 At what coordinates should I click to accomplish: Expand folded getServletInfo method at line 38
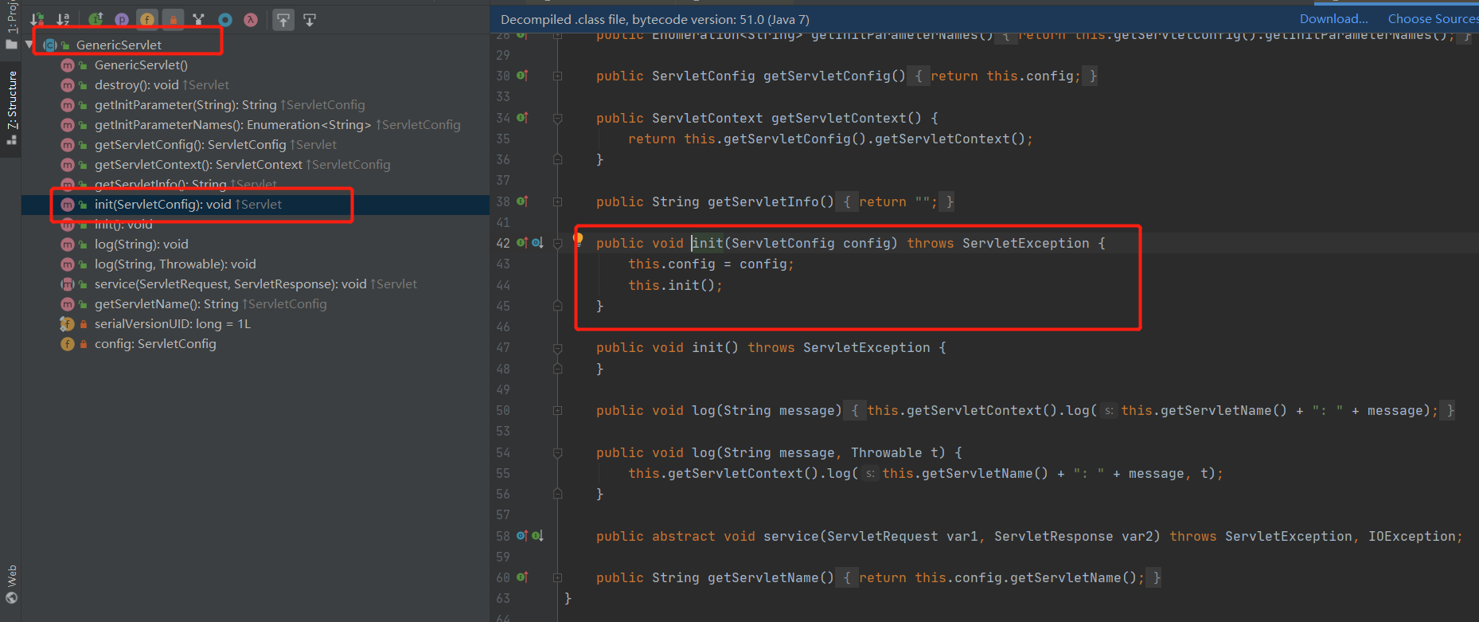click(558, 202)
